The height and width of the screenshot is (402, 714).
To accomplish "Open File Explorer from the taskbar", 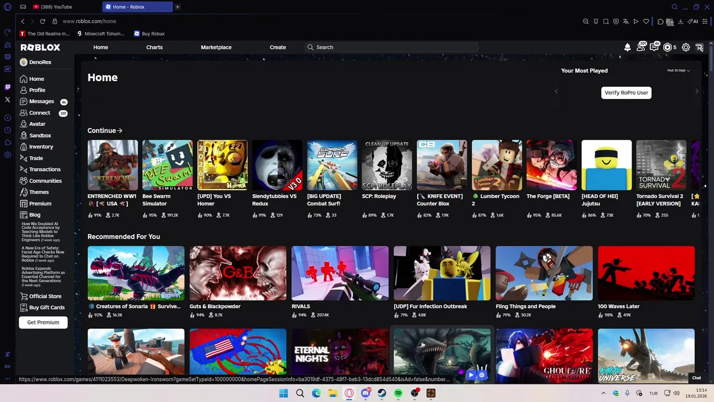I will point(332,393).
